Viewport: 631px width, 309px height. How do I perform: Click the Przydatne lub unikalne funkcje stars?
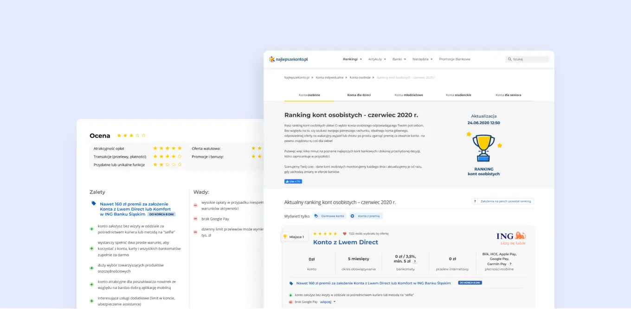(167, 164)
